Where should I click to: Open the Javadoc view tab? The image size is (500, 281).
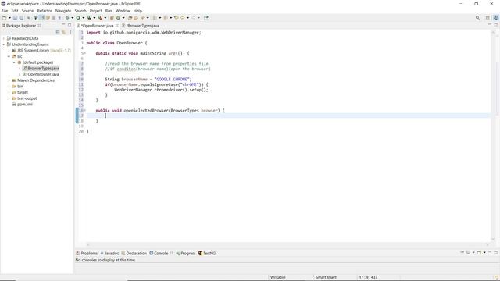109,253
